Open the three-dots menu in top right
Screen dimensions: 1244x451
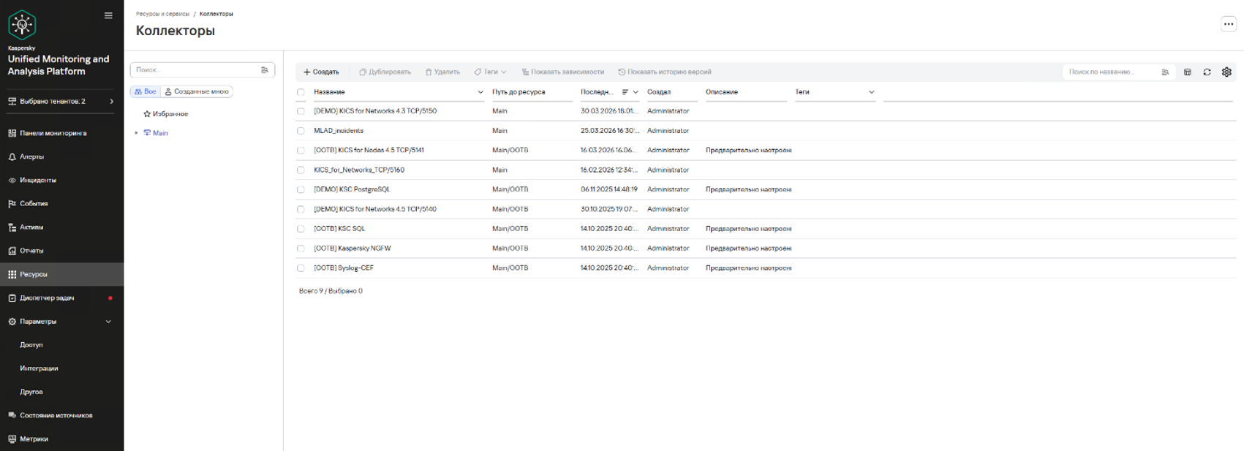[x=1228, y=24]
